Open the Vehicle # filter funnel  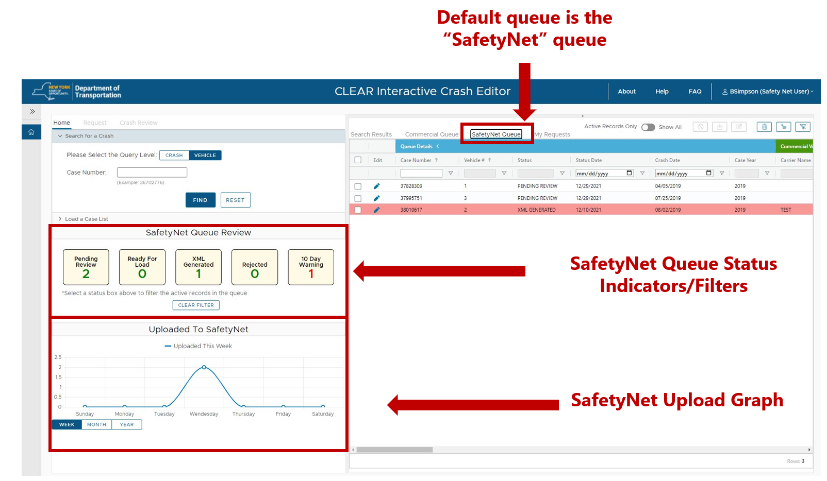point(504,173)
